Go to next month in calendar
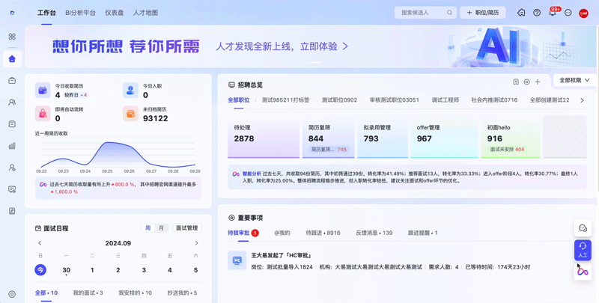The width and height of the screenshot is (599, 303). coord(197,243)
